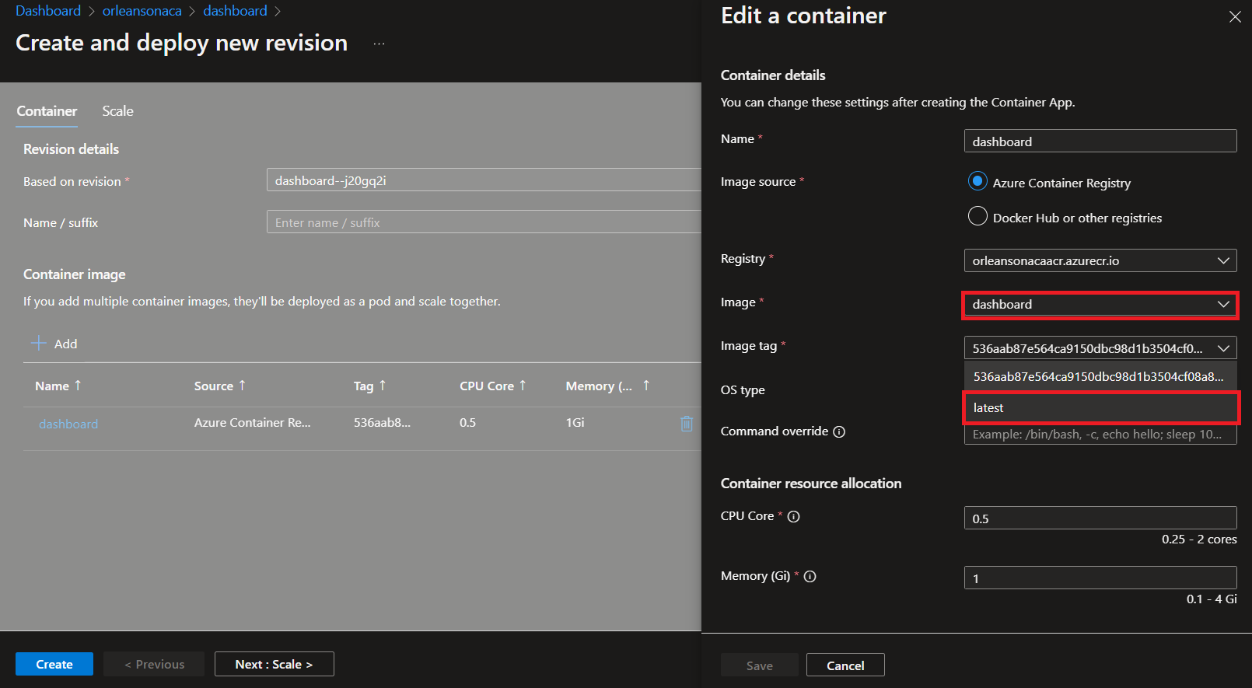This screenshot has width=1252, height=688.
Task: Open the Image tag dropdown
Action: coord(1100,347)
